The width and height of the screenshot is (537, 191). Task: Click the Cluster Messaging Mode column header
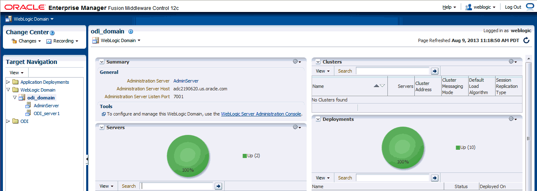pyautogui.click(x=455, y=86)
